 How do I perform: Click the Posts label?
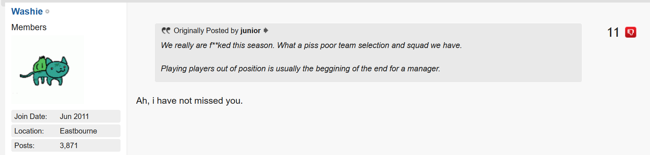click(x=24, y=146)
